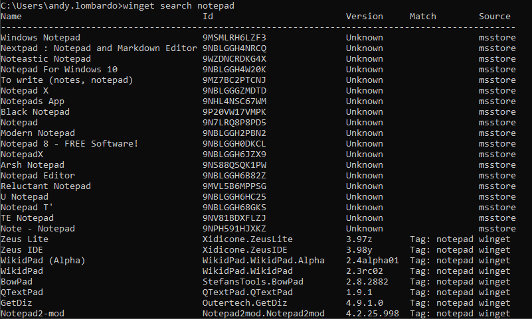Click the version '2.3rc02'

(x=365, y=271)
